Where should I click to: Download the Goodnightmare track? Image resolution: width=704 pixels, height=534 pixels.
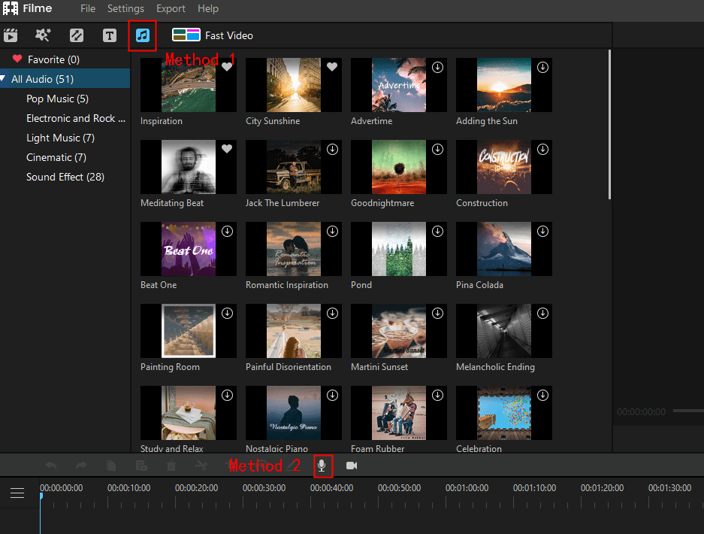tap(438, 149)
